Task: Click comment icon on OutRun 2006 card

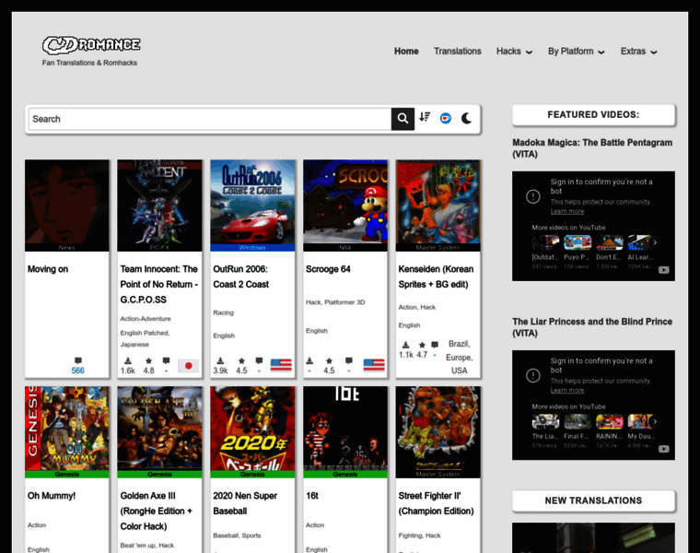Action: (259, 360)
